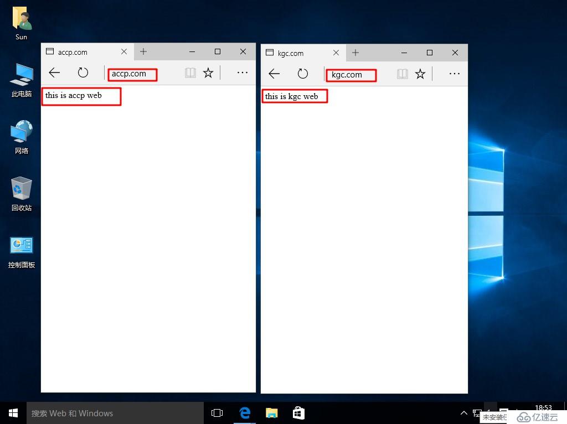Open reading view in kgc.com window

tap(402, 74)
